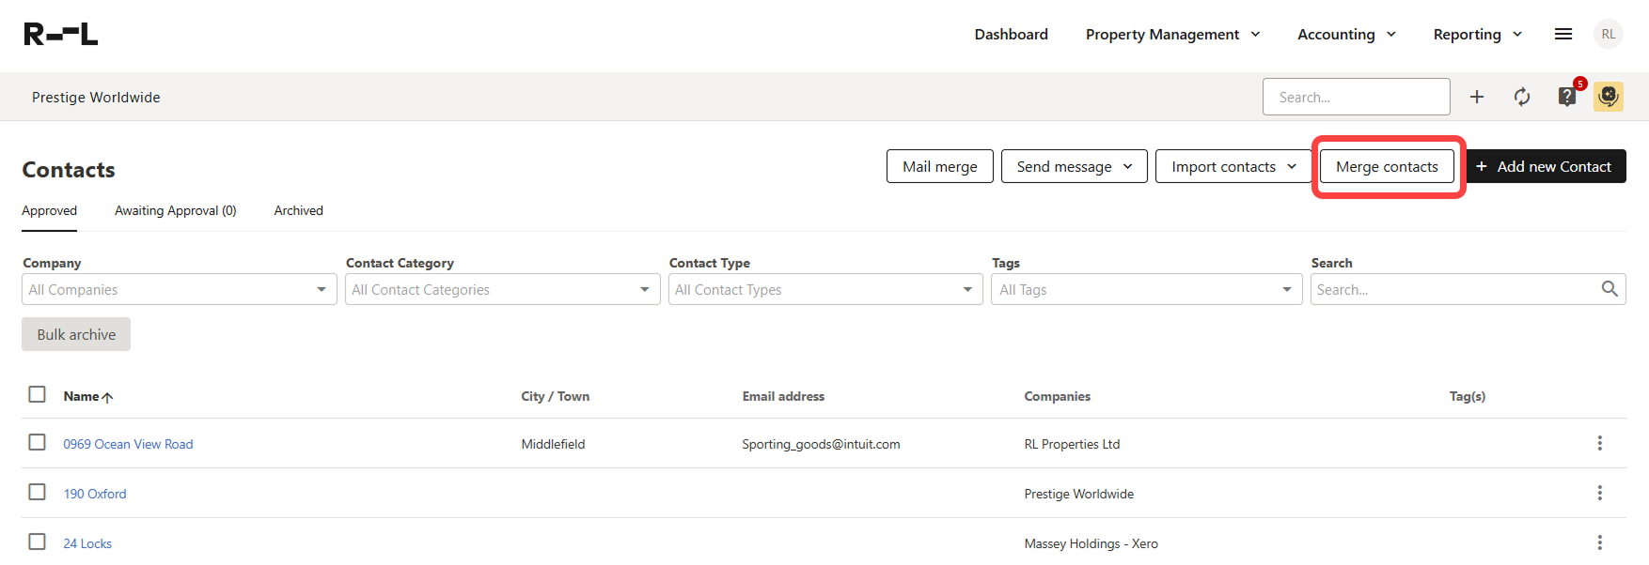
Task: Toggle the select-all checkbox in table header
Action: (x=38, y=394)
